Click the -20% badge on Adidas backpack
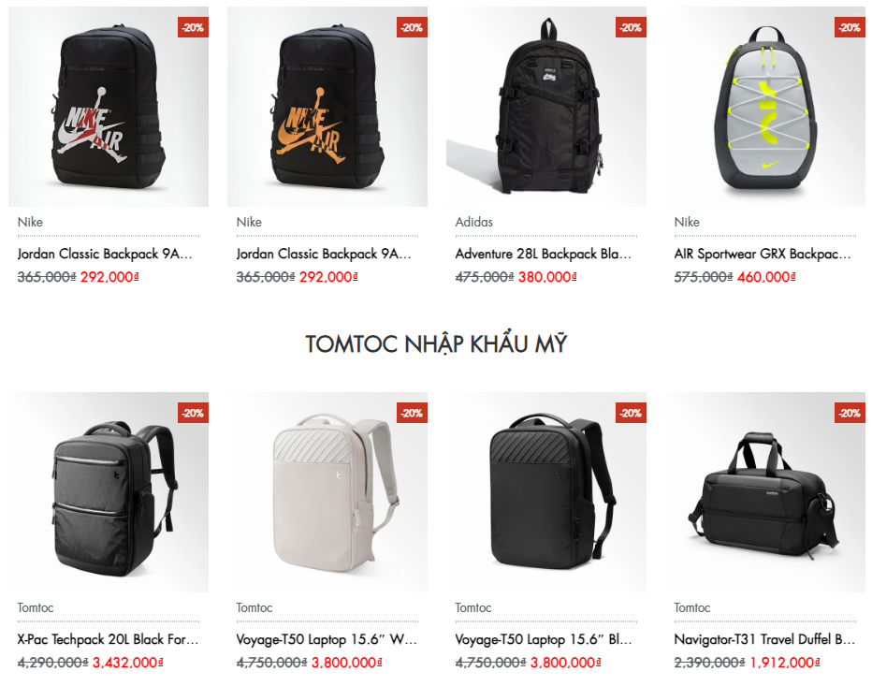This screenshot has width=872, height=686. point(631,27)
